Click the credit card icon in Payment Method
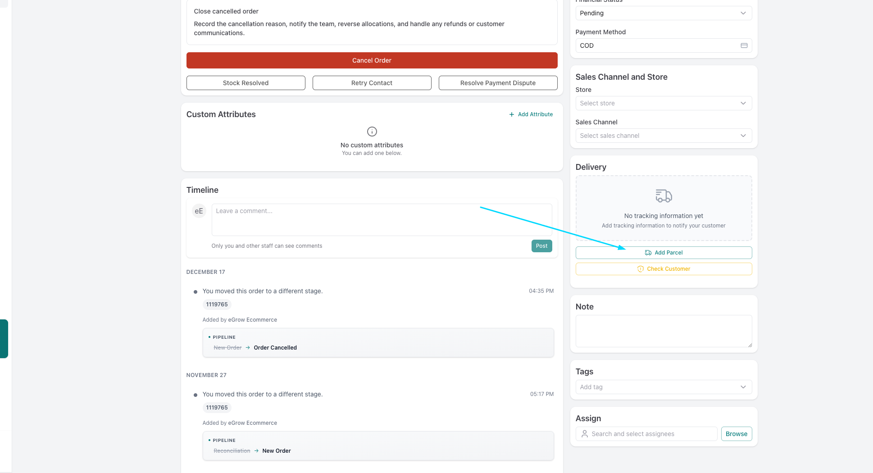 tap(744, 45)
